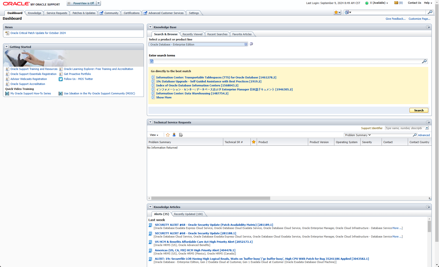This screenshot has width=439, height=267.
Task: Open the mail inbox envelope icon
Action: pyautogui.click(x=396, y=3)
